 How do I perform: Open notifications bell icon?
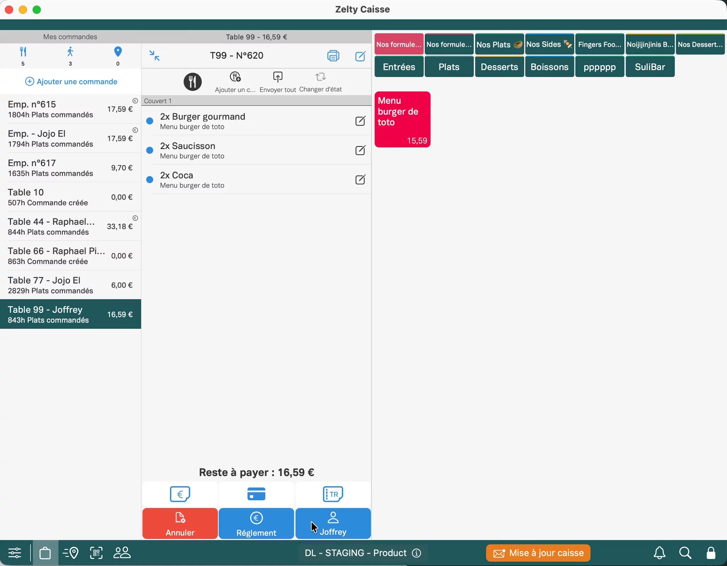click(660, 553)
